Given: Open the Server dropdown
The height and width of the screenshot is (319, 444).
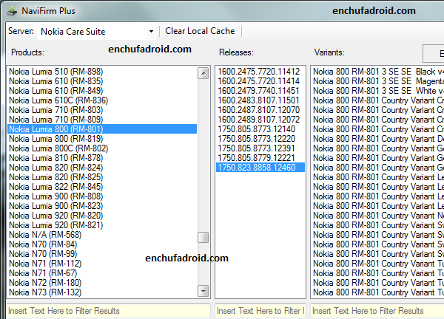Looking at the screenshot, I should point(151,31).
